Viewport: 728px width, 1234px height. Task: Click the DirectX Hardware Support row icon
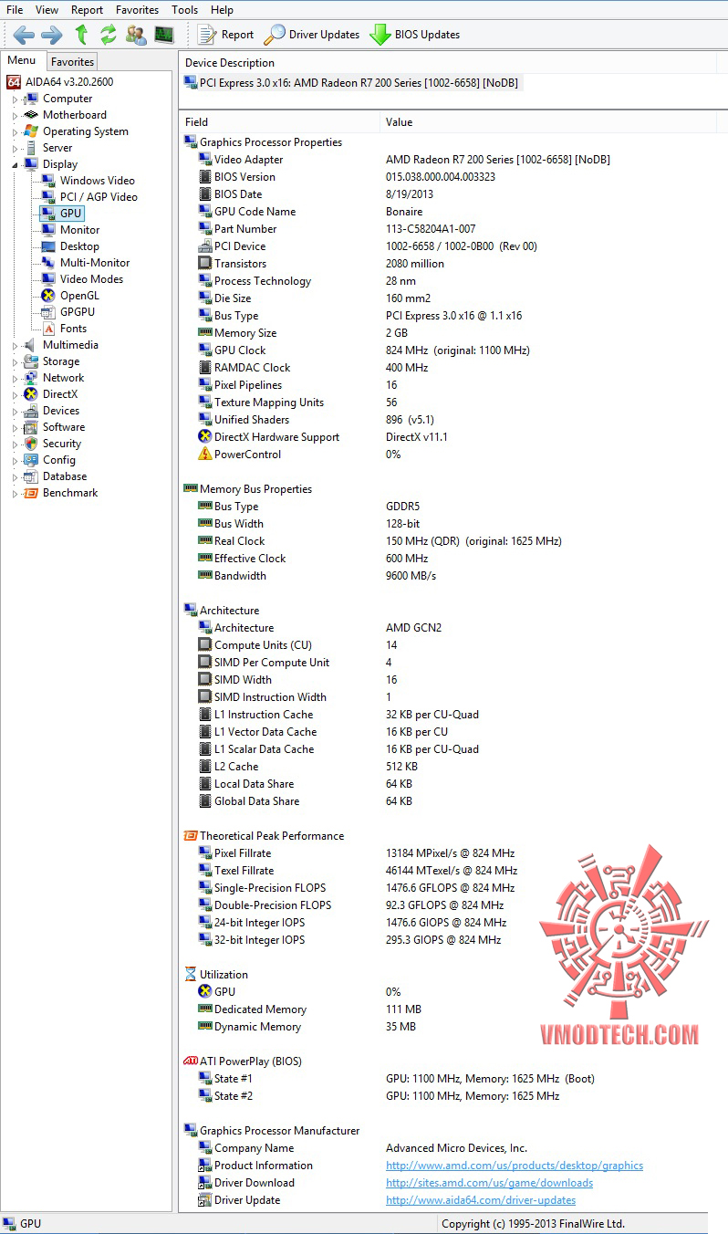tap(205, 437)
